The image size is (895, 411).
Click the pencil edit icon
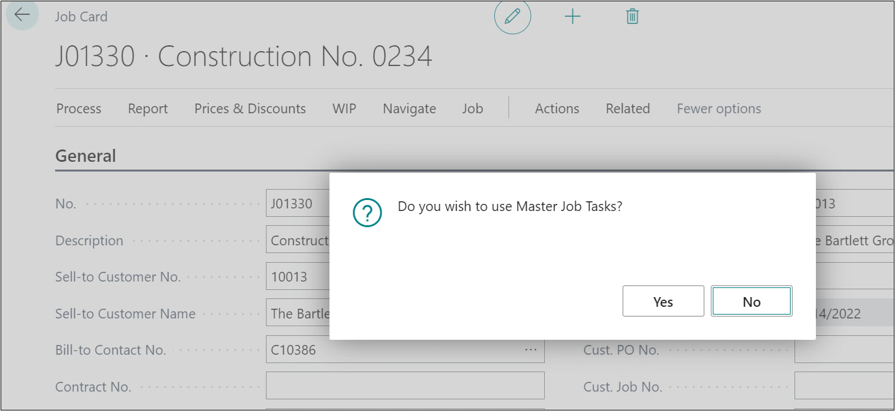point(512,17)
